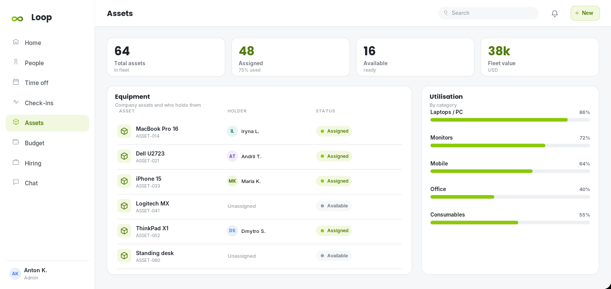
Task: Click the Standing desk asset cube icon
Action: (x=124, y=256)
